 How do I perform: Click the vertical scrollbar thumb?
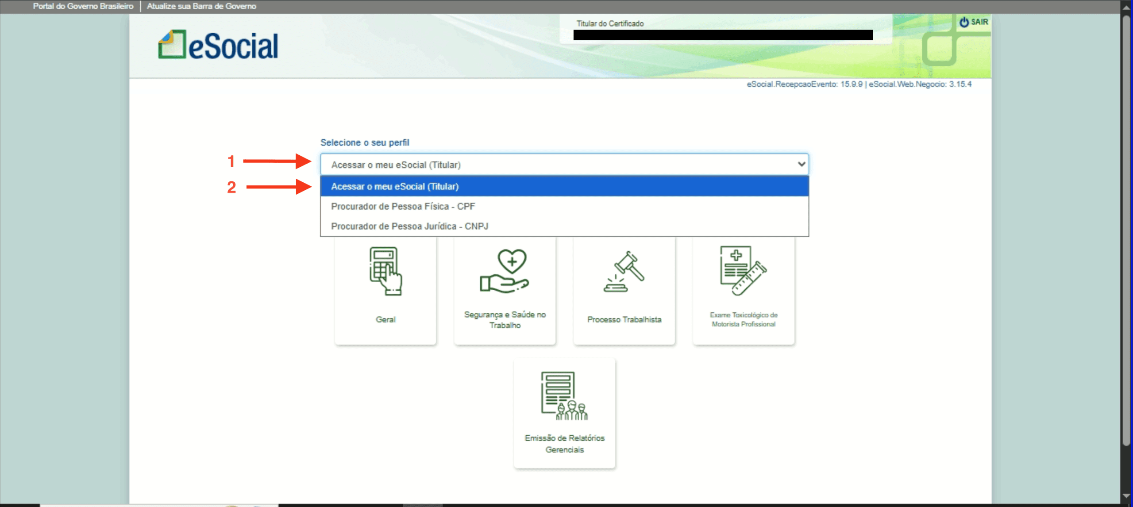coord(1126,230)
